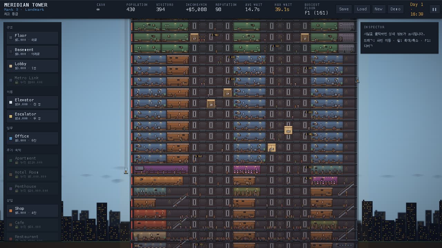This screenshot has width=442, height=248.
Task: Click the elevator car numbered 20
Action: coord(211,104)
